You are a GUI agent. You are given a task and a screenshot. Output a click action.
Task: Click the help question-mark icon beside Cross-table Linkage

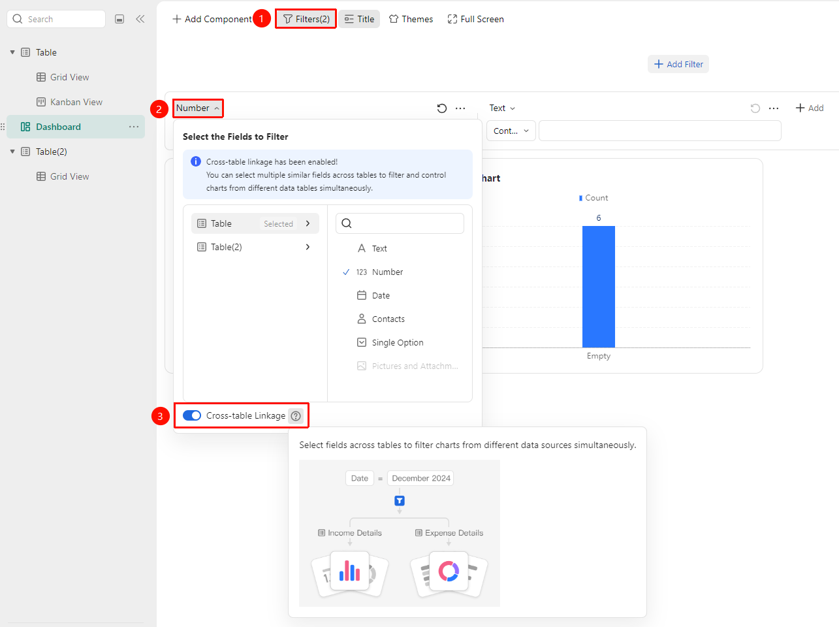[296, 415]
